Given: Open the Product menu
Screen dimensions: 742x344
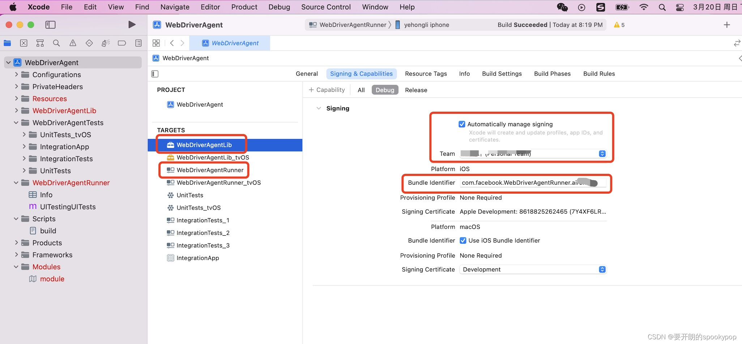Looking at the screenshot, I should click(244, 7).
